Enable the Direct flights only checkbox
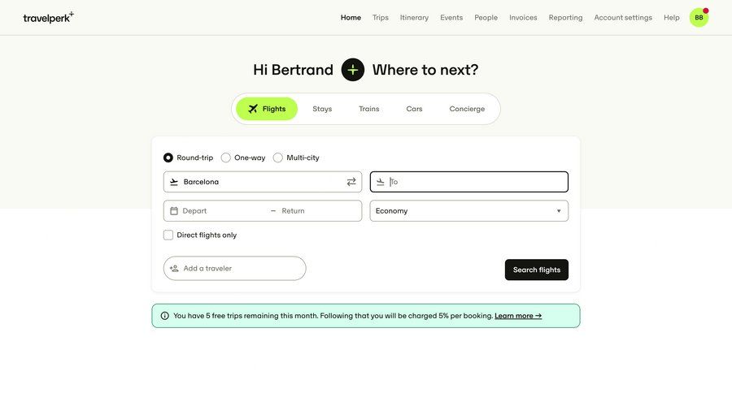Screen dimensions: 732x393 coord(168,235)
